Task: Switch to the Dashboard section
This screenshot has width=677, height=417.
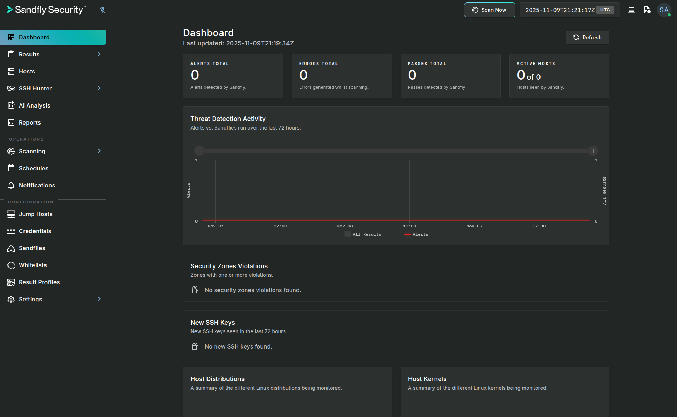Action: [34, 37]
